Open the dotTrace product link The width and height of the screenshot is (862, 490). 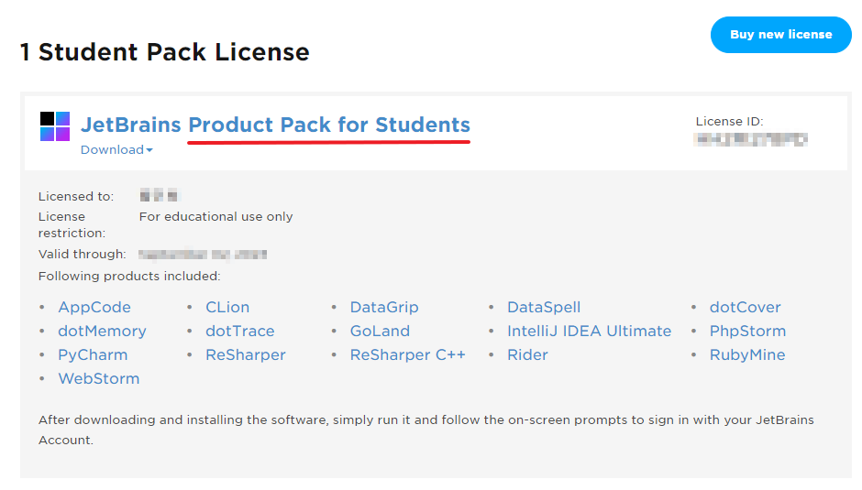click(239, 331)
